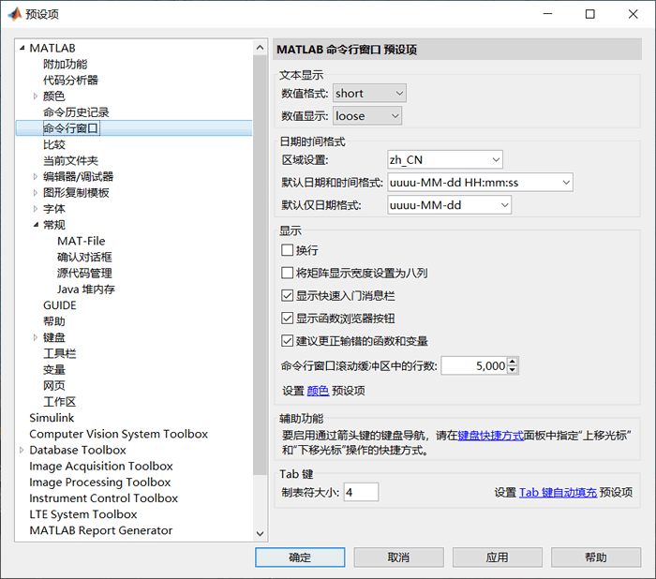Viewport: 656px width, 579px height.
Task: Expand the Database Toolbox node
Action: 22,450
